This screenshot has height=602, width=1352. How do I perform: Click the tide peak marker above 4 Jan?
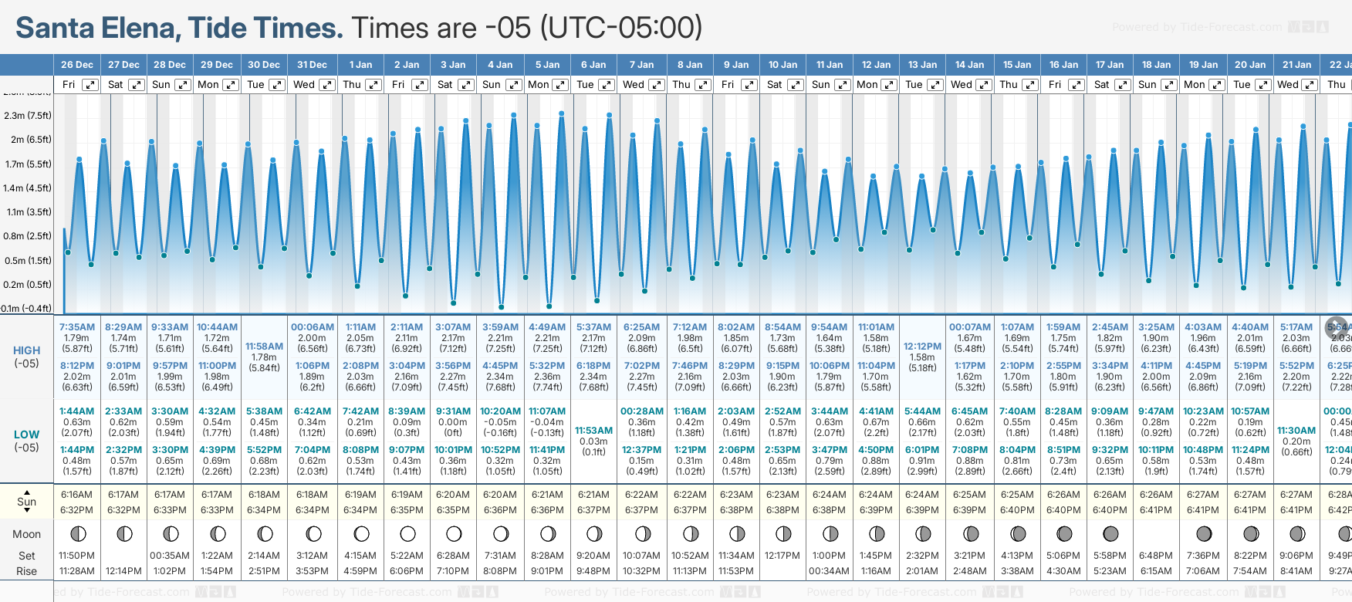[x=514, y=115]
